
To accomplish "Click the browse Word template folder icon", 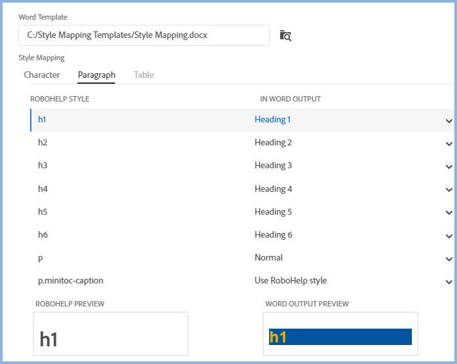I will 285,35.
